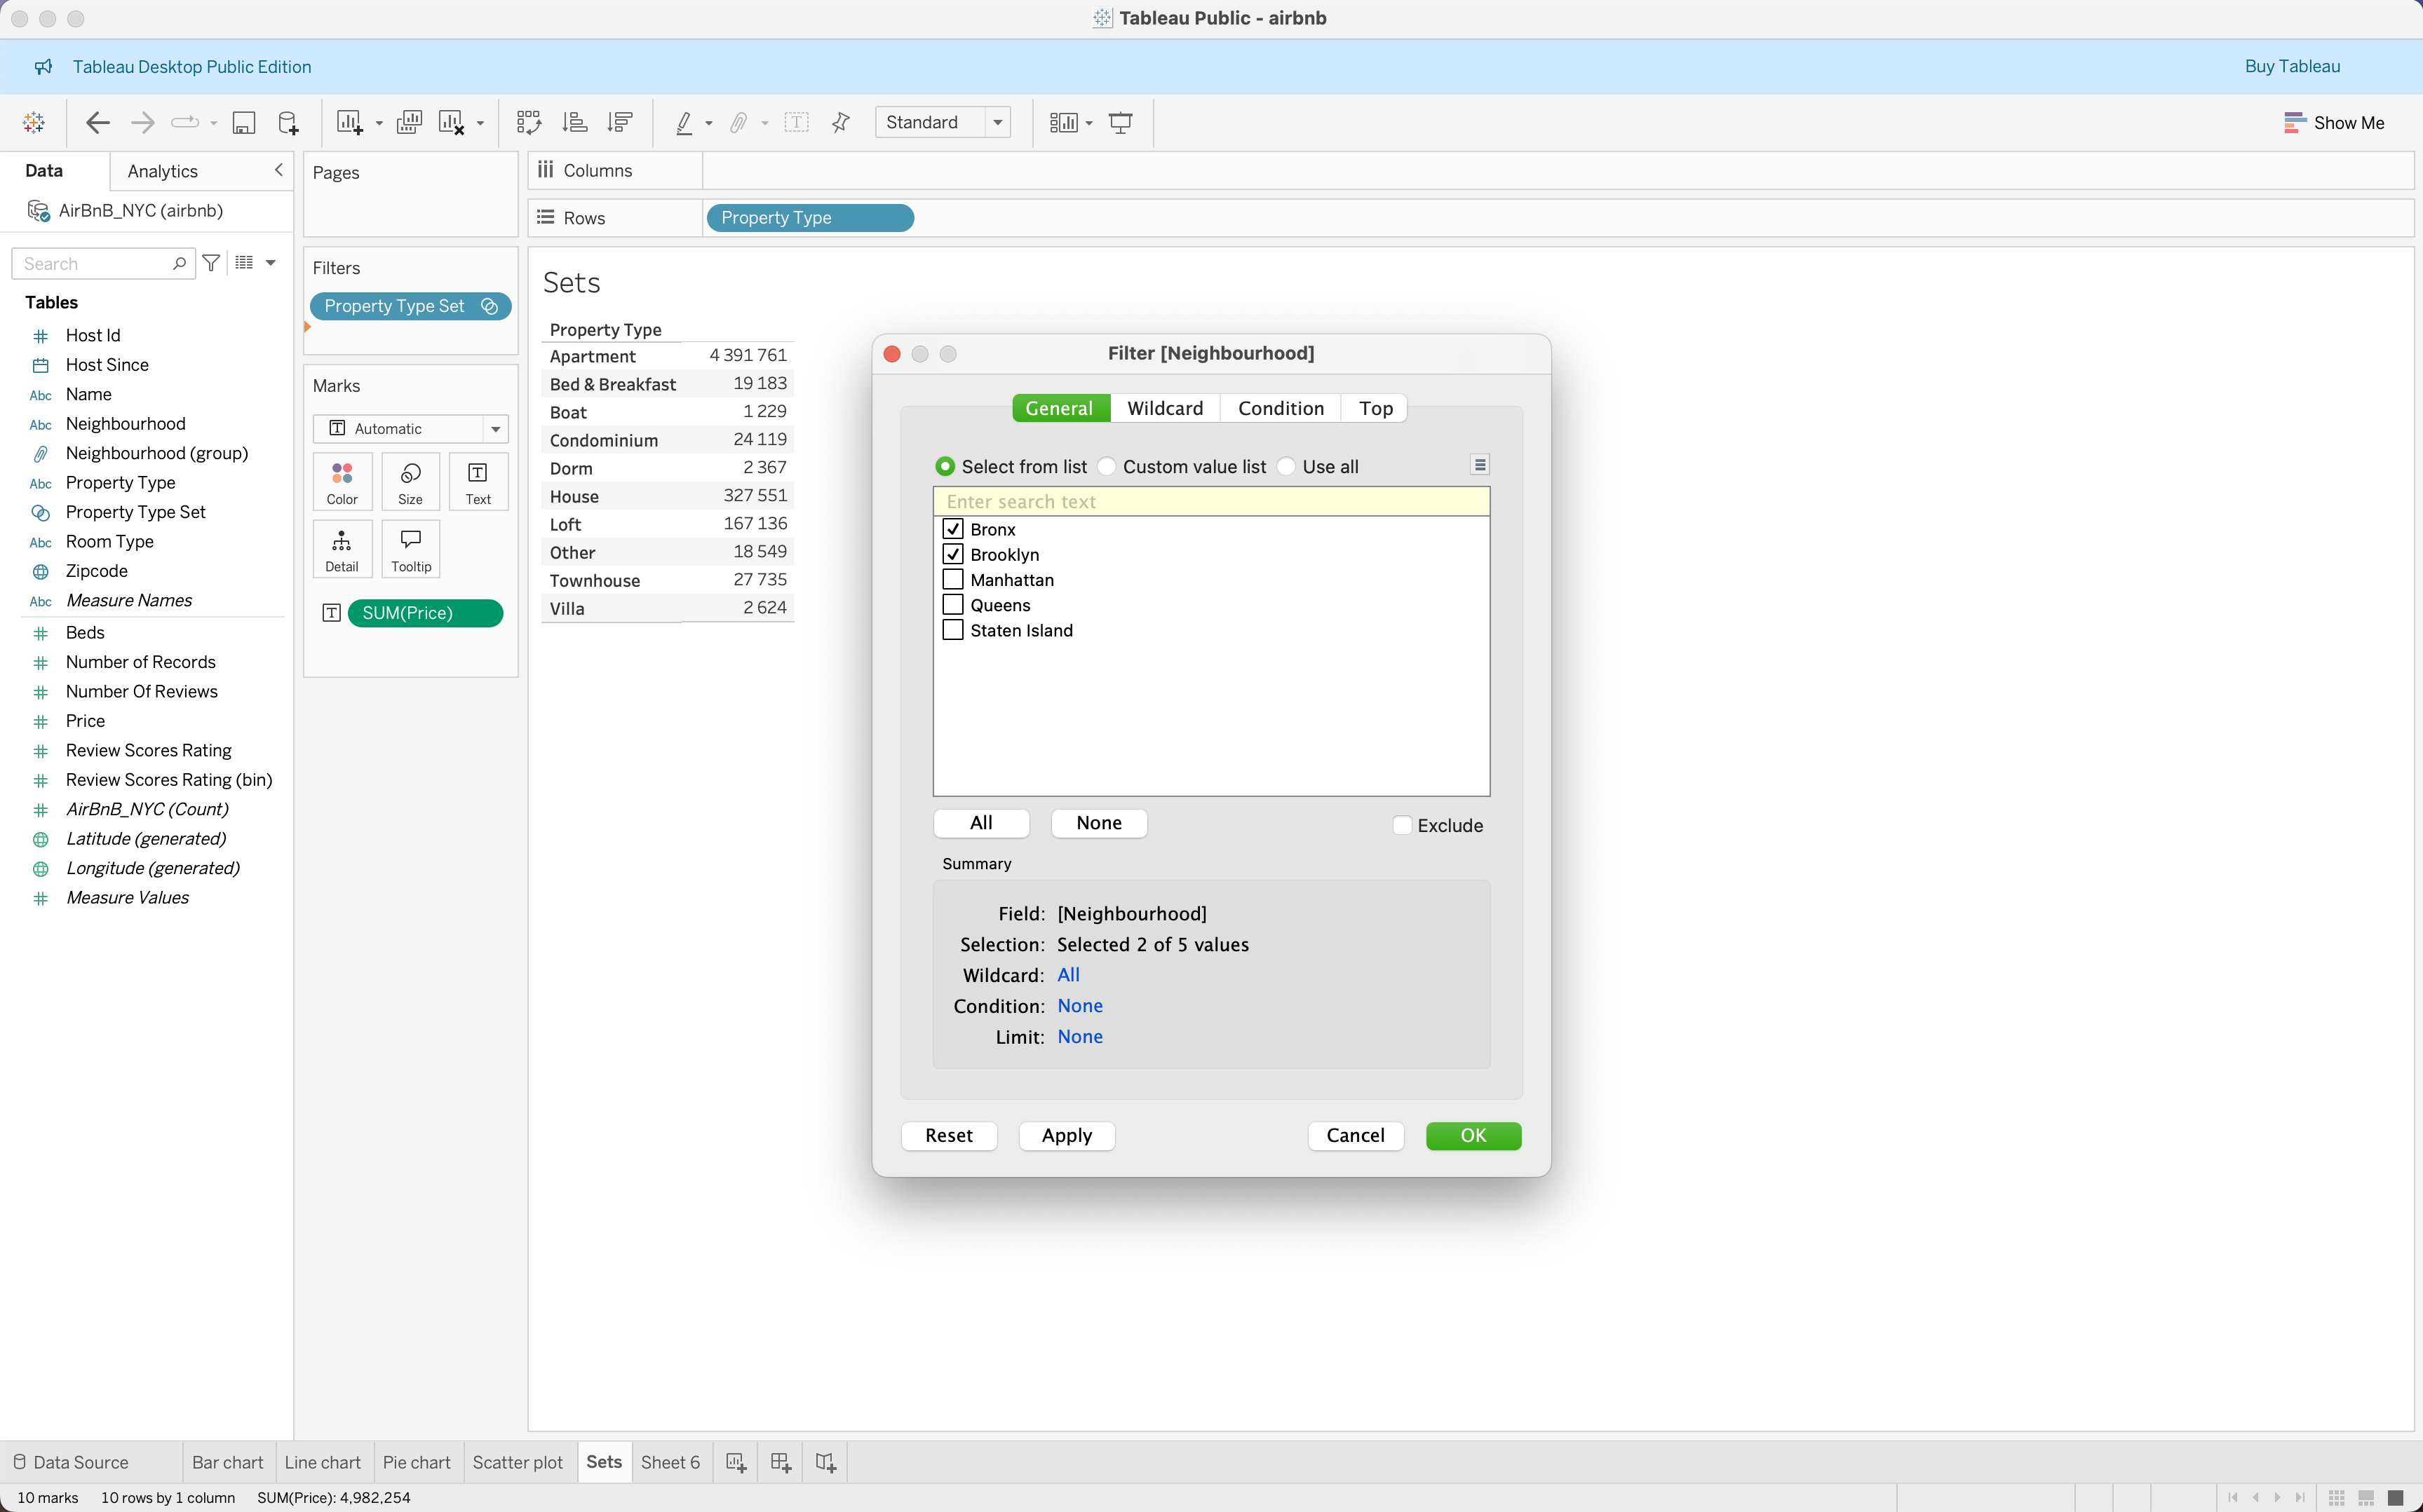Click the Sort Ascending toolbar icon
This screenshot has width=2423, height=1512.
pyautogui.click(x=574, y=122)
